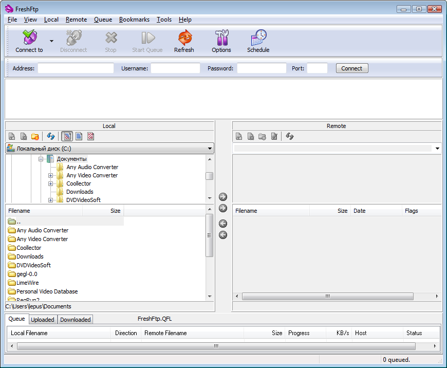The width and height of the screenshot is (447, 368).
Task: Switch to the Uploaded tab
Action: [x=43, y=320]
